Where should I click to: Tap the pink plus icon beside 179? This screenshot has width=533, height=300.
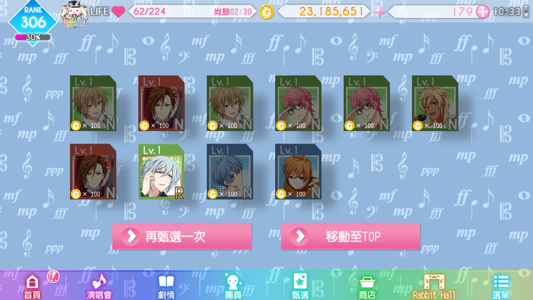tap(483, 12)
